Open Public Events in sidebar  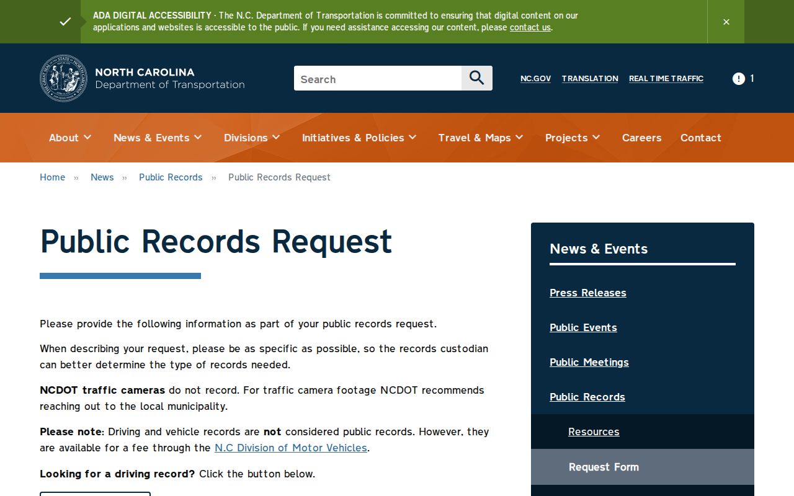pyautogui.click(x=583, y=327)
